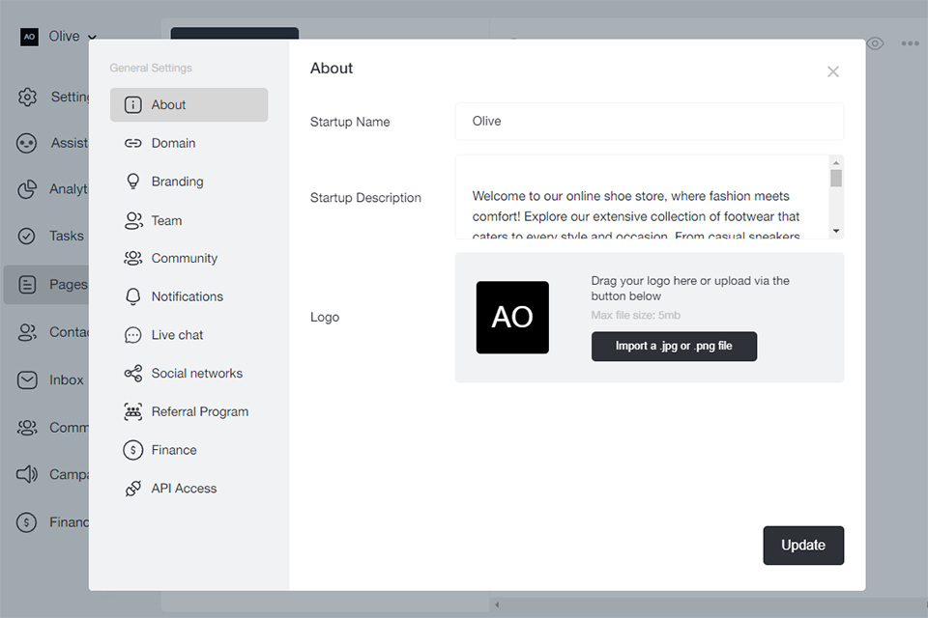Toggle the eye preview icon
The image size is (928, 618).
coord(875,43)
